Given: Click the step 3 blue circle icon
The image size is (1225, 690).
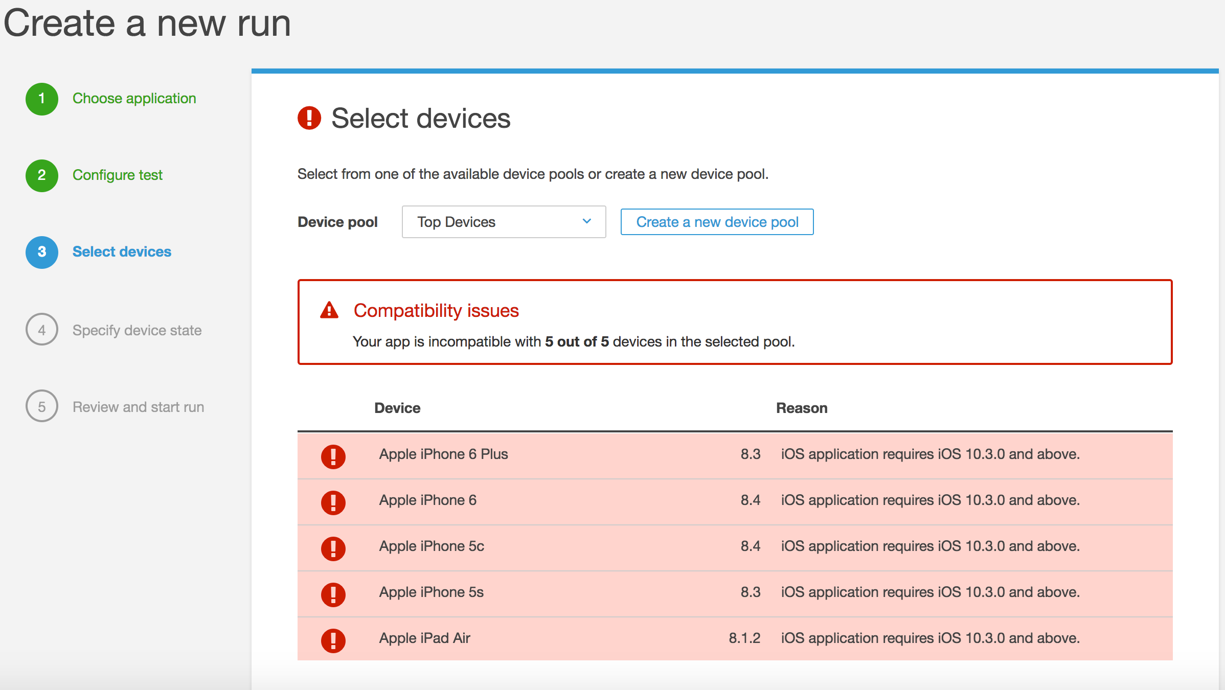Looking at the screenshot, I should tap(42, 252).
